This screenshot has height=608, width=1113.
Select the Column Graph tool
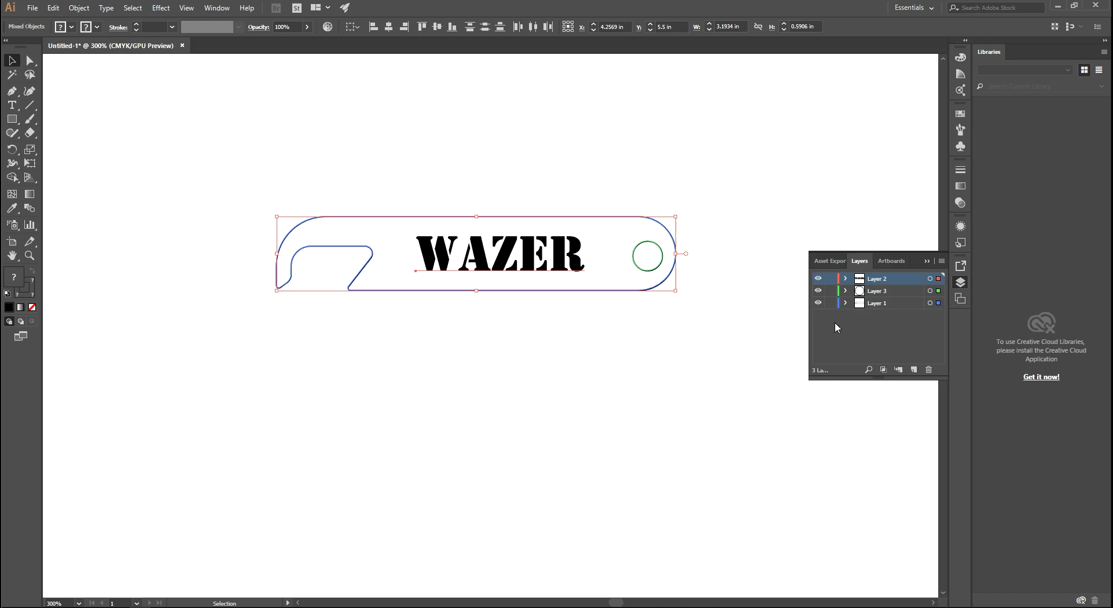pos(30,225)
